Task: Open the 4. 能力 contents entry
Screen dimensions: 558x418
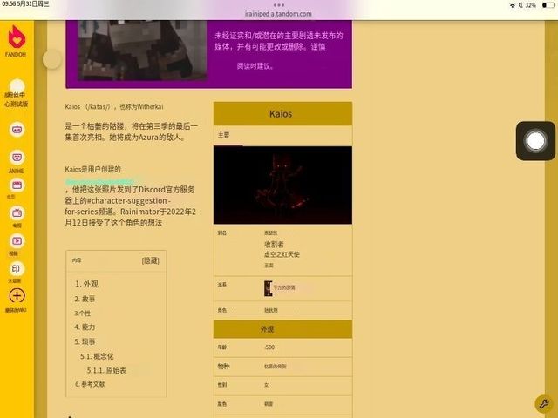Action: tap(85, 327)
